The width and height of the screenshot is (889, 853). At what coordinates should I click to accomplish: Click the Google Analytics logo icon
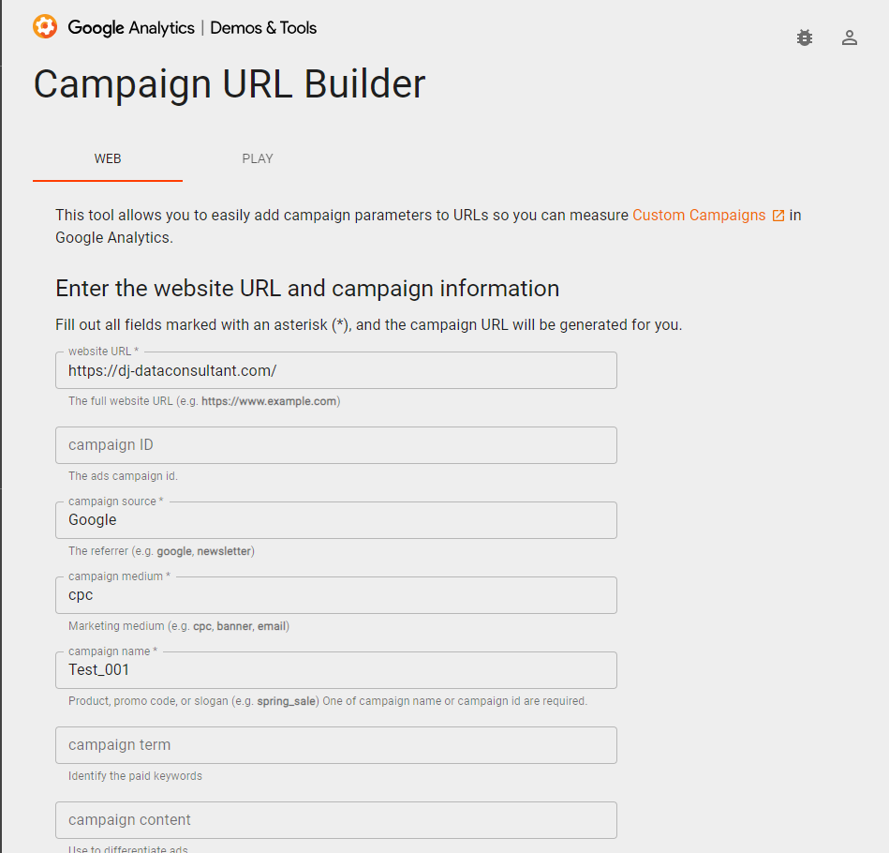click(45, 27)
